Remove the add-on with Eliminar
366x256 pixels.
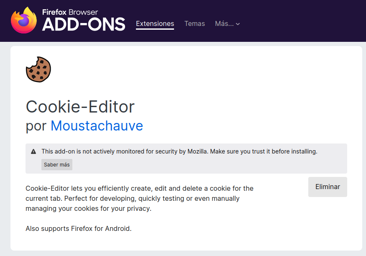[x=328, y=187]
